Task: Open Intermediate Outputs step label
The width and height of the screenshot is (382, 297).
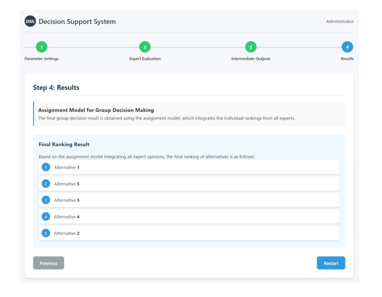Action: (250, 58)
